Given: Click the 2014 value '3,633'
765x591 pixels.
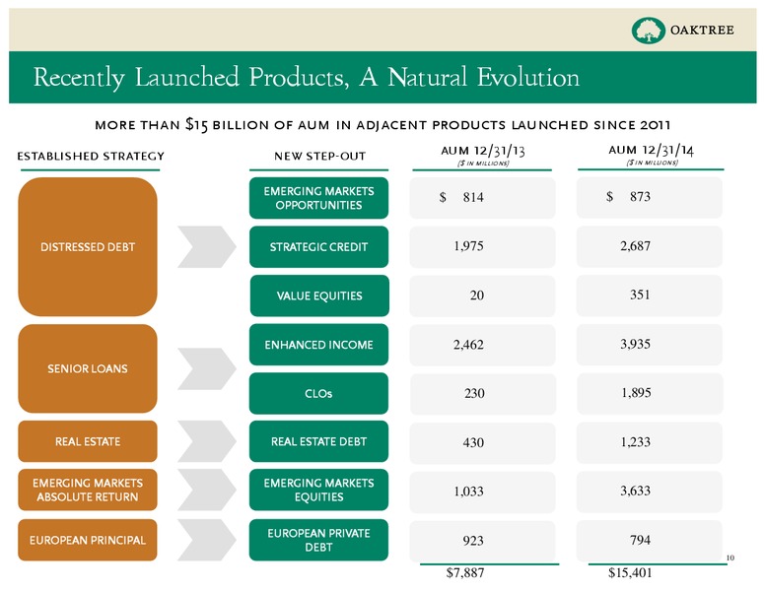Looking at the screenshot, I should [635, 491].
